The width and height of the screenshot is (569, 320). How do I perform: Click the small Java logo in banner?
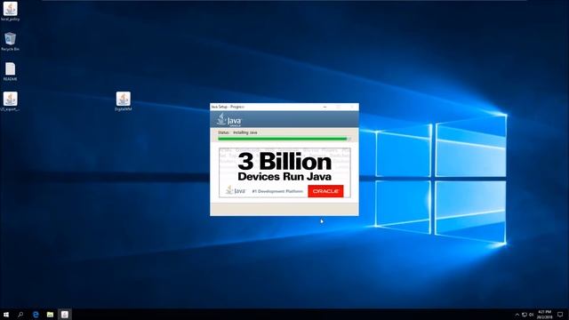click(x=236, y=190)
